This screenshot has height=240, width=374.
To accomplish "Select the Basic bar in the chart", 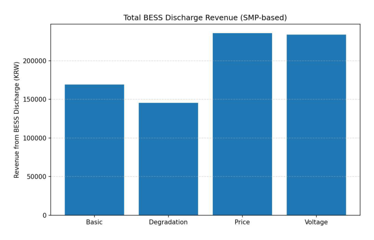I will pyautogui.click(x=94, y=150).
